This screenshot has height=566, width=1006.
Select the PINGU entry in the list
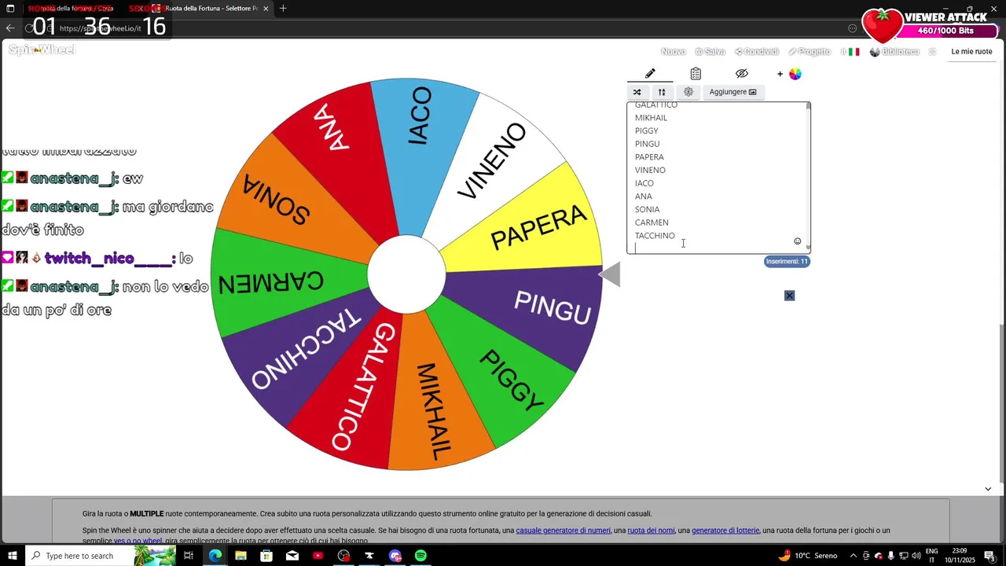648,144
